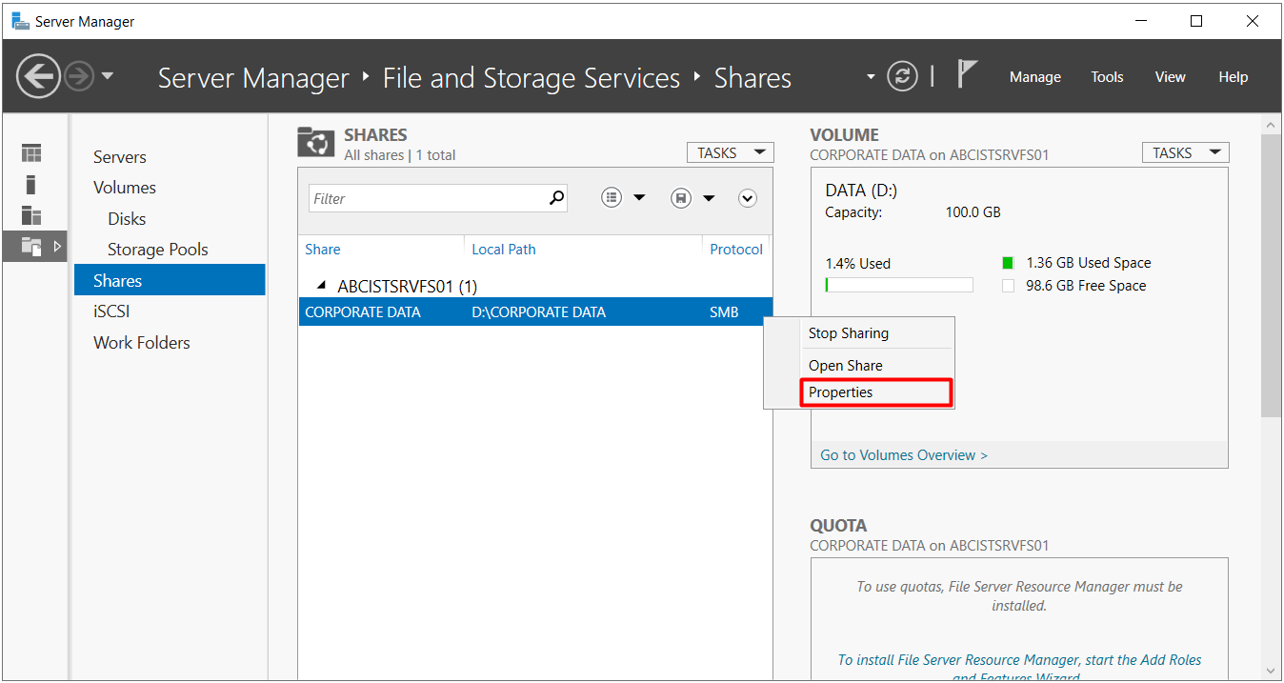Click Go to Volumes Overview link
The width and height of the screenshot is (1284, 683).
904,455
